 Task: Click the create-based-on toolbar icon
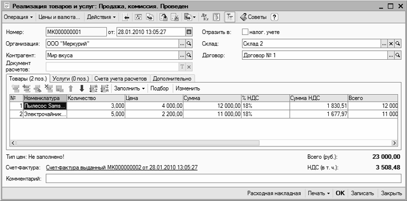[x=188, y=17]
